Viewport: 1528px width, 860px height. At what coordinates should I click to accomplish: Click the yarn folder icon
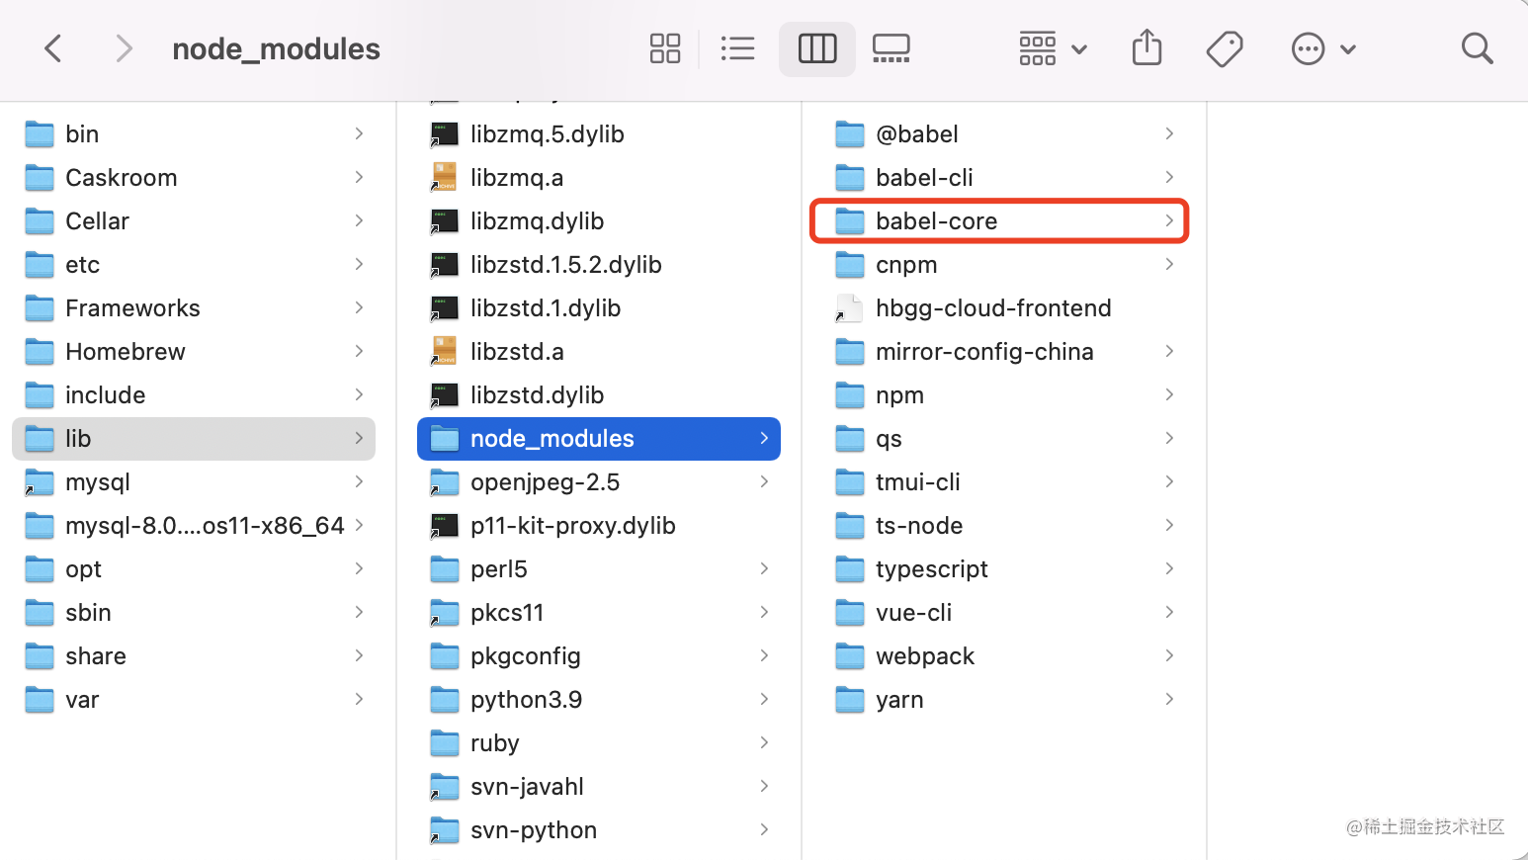point(850,699)
